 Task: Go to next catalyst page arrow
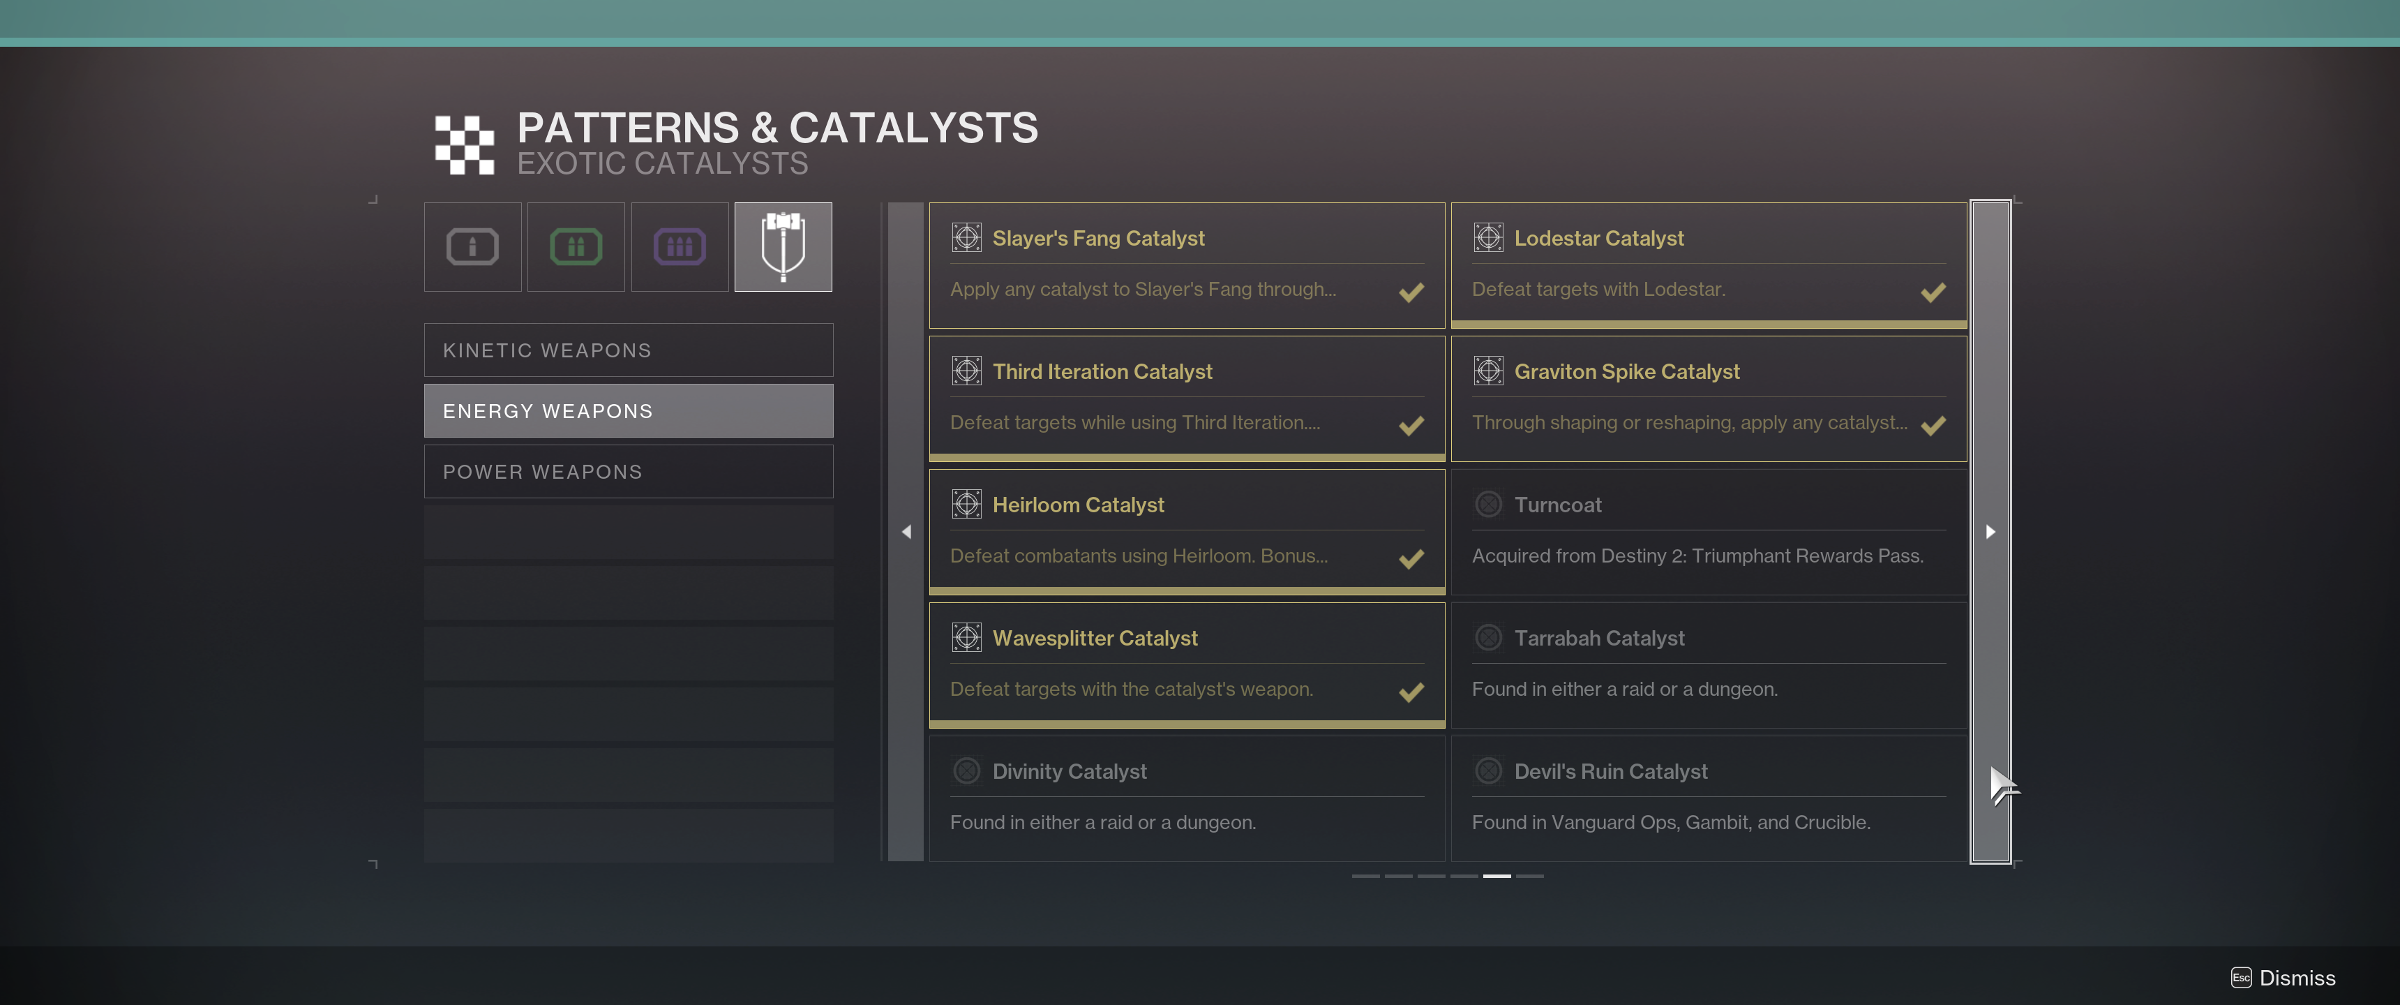pos(1990,531)
